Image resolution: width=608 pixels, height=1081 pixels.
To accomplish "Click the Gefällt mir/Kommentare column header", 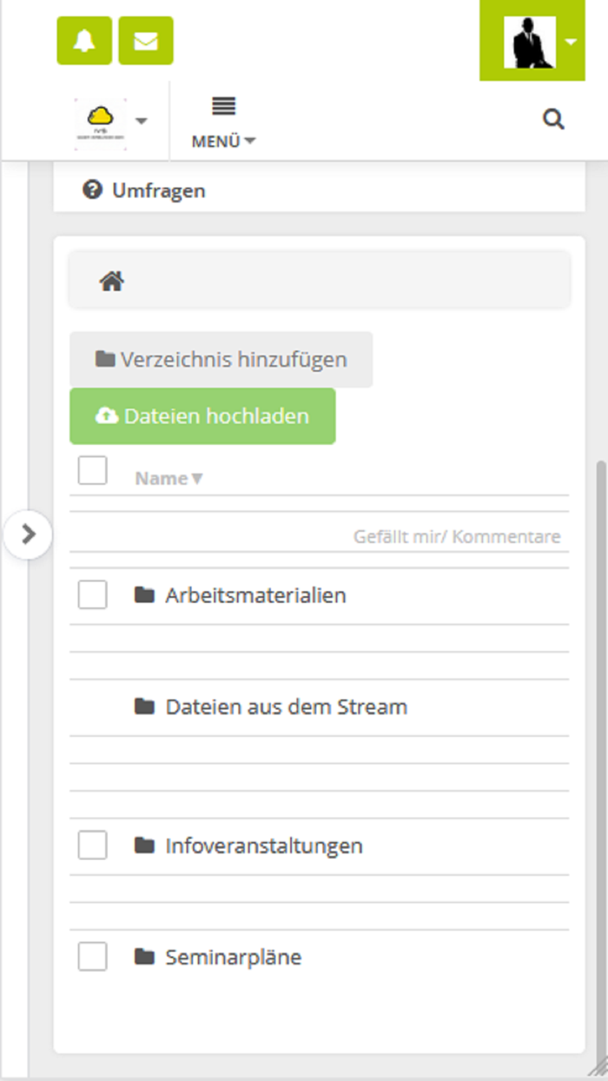I will pyautogui.click(x=458, y=536).
